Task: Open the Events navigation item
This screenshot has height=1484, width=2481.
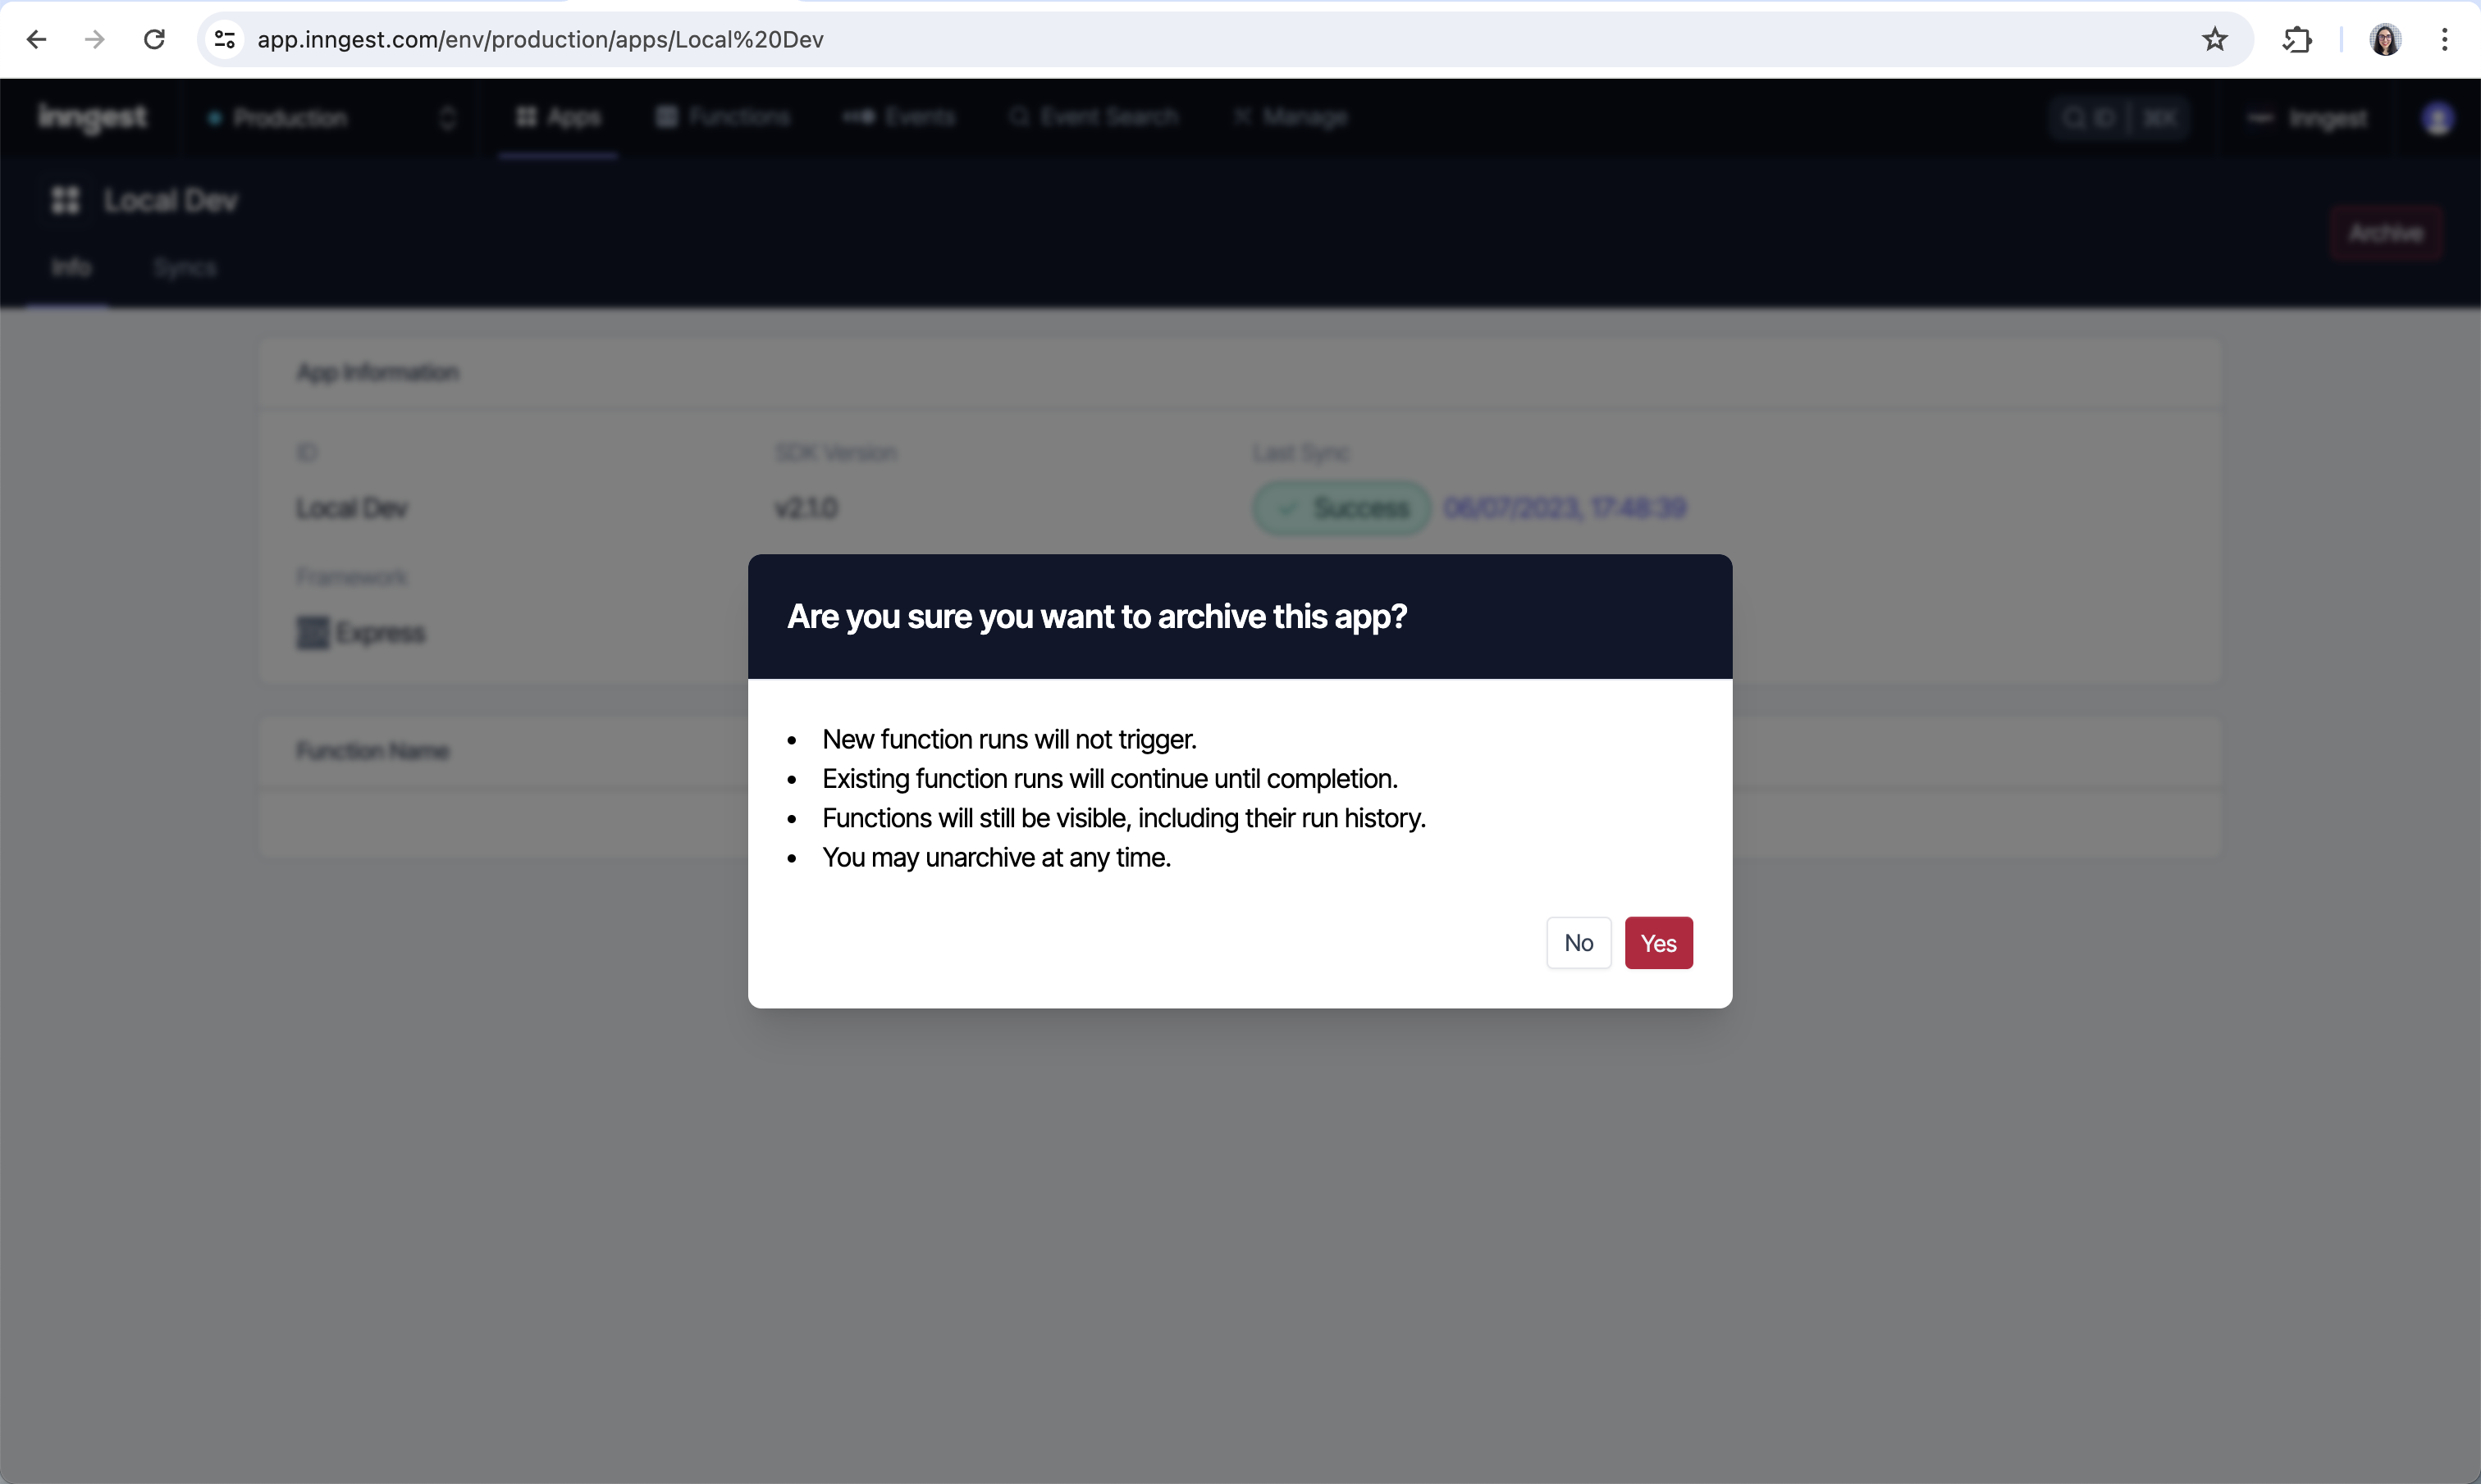Action: (899, 117)
